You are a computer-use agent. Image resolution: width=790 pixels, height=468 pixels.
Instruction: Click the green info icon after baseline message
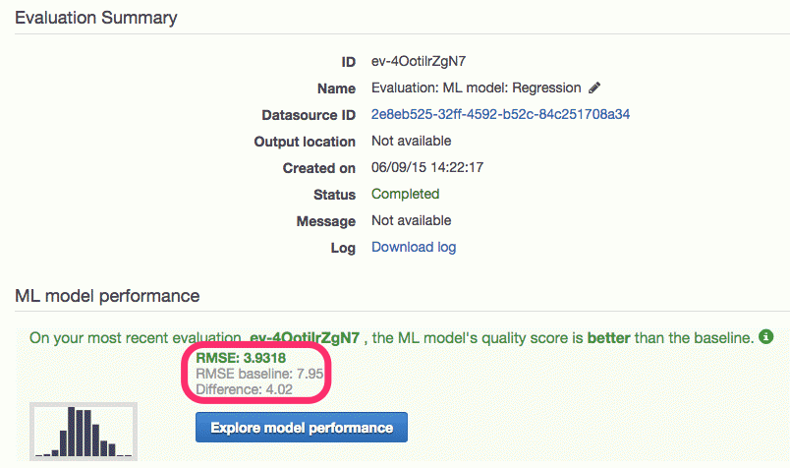[x=765, y=336]
